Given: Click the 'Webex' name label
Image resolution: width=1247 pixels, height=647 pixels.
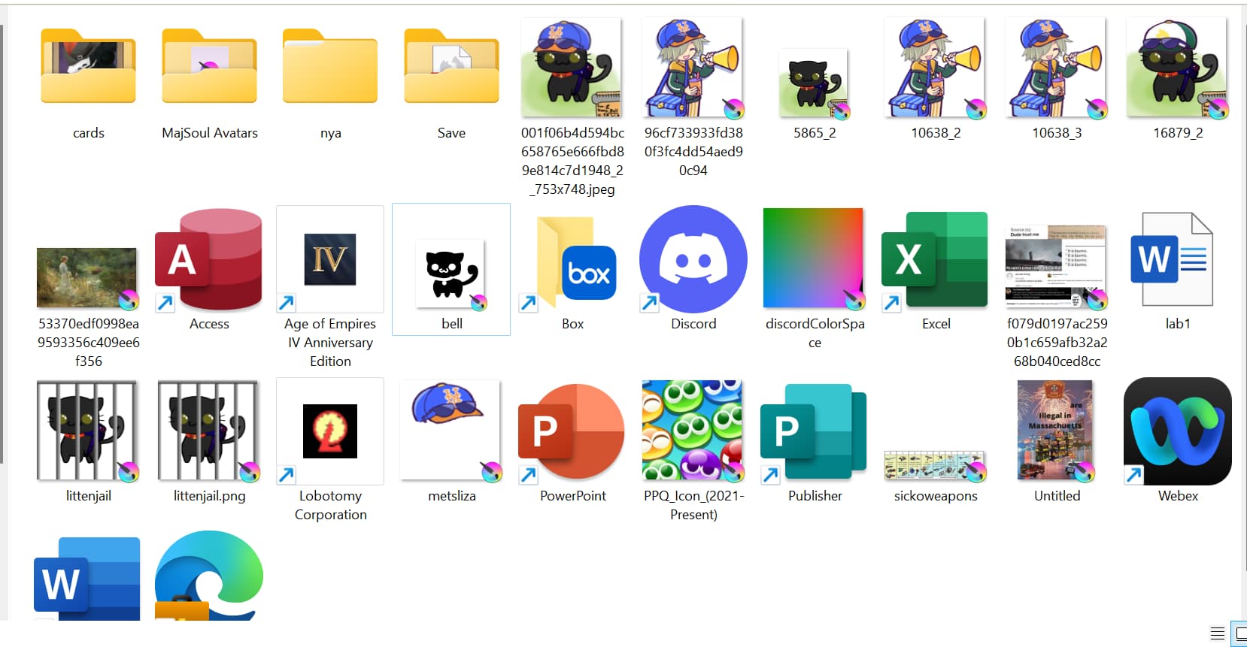Looking at the screenshot, I should [x=1178, y=496].
